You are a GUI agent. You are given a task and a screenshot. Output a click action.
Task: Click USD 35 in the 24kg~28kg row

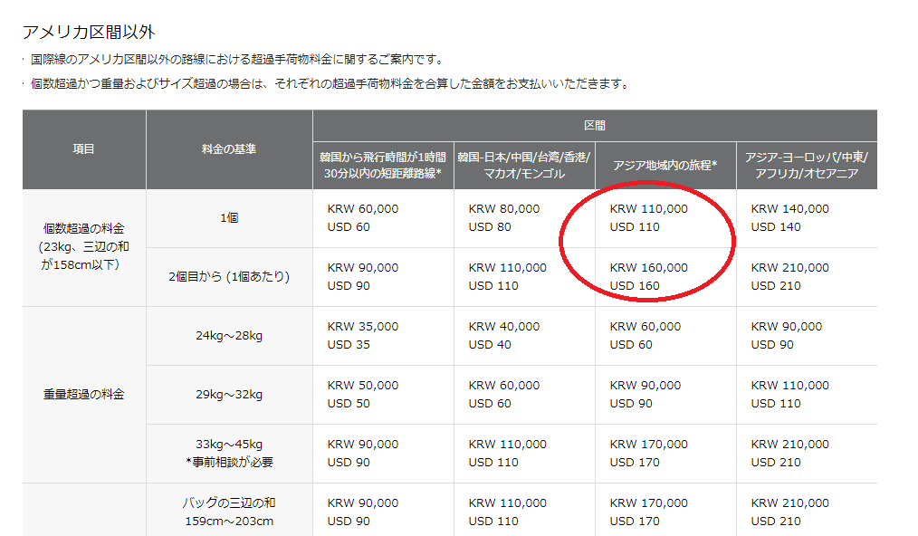pyautogui.click(x=349, y=345)
